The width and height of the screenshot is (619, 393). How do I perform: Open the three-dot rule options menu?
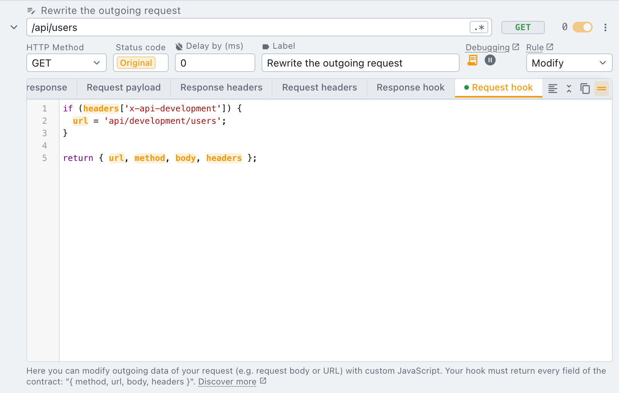(605, 27)
